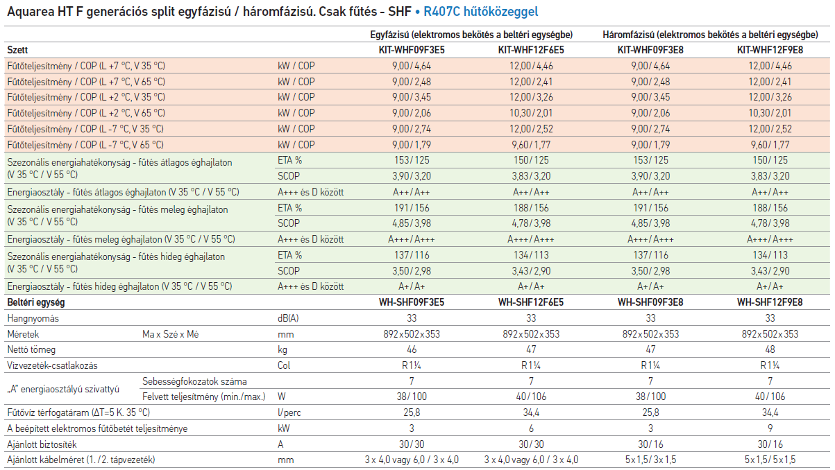Select the blue "R407C hűtőközeggel" text
The image size is (835, 470).
(x=480, y=12)
